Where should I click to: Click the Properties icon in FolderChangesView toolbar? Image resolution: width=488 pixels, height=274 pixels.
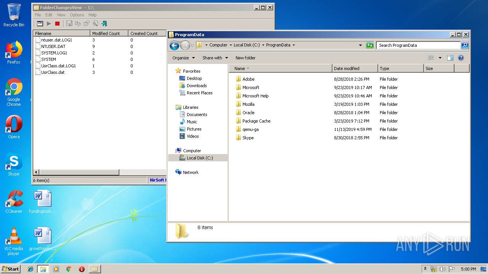pyautogui.click(x=87, y=24)
